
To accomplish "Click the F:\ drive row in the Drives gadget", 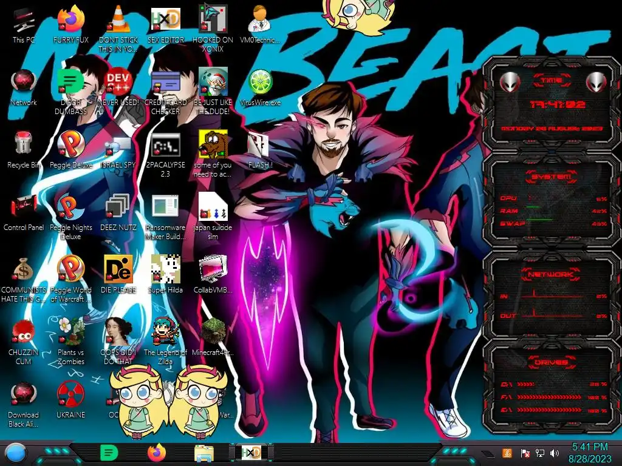I will click(x=554, y=397).
